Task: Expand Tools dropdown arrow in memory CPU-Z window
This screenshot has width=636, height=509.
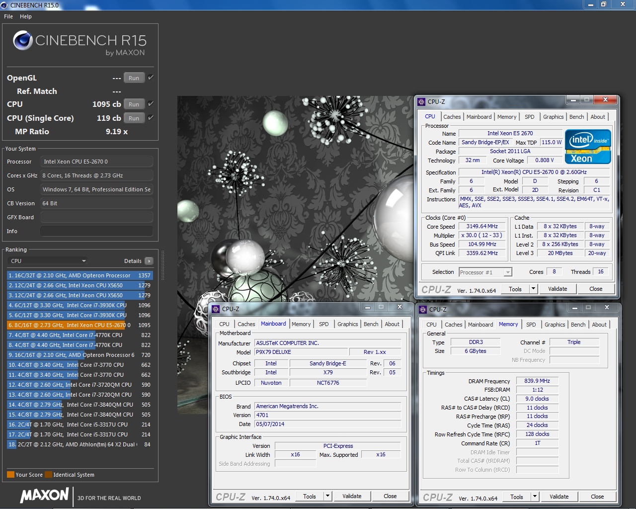Action: coord(535,497)
